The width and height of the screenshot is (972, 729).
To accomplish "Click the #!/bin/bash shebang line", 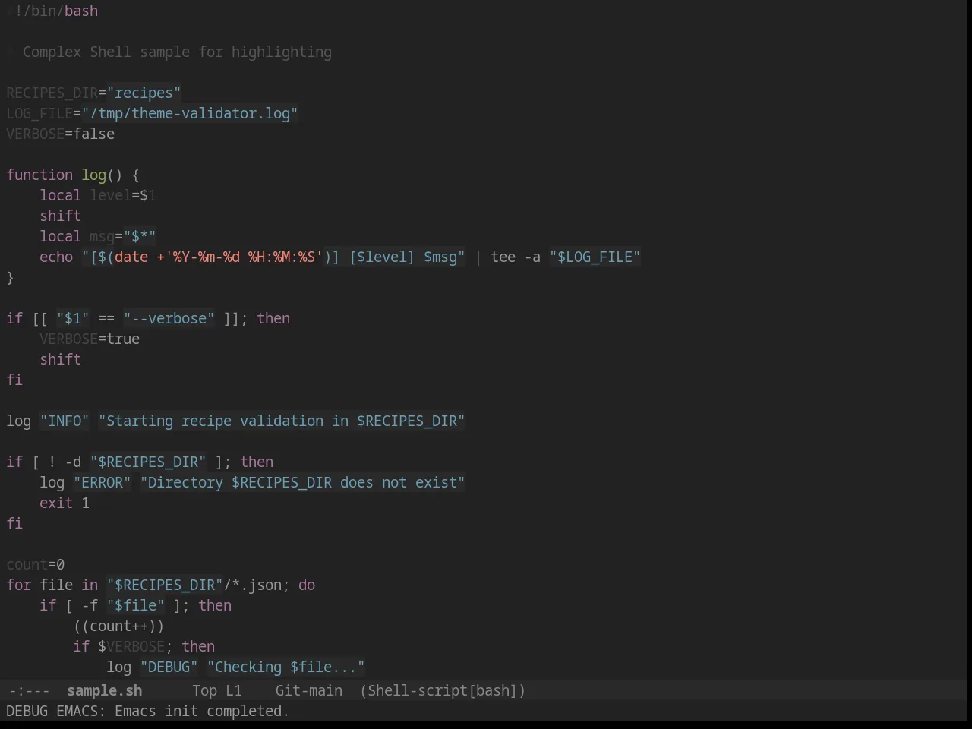I will click(52, 11).
